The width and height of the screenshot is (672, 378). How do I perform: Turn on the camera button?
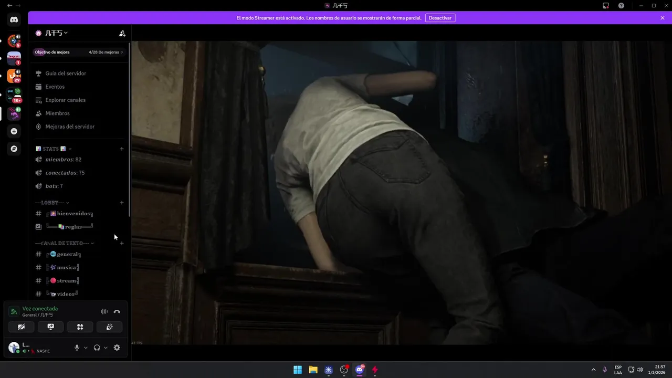click(x=22, y=327)
